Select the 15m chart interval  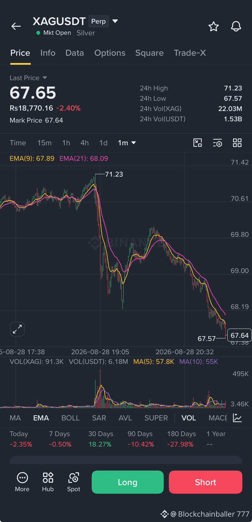click(x=44, y=143)
